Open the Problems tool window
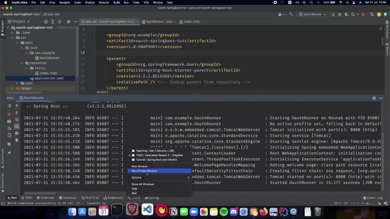390x219 pixels. click(45, 198)
